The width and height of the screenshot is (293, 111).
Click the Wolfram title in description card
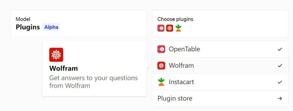63,68
